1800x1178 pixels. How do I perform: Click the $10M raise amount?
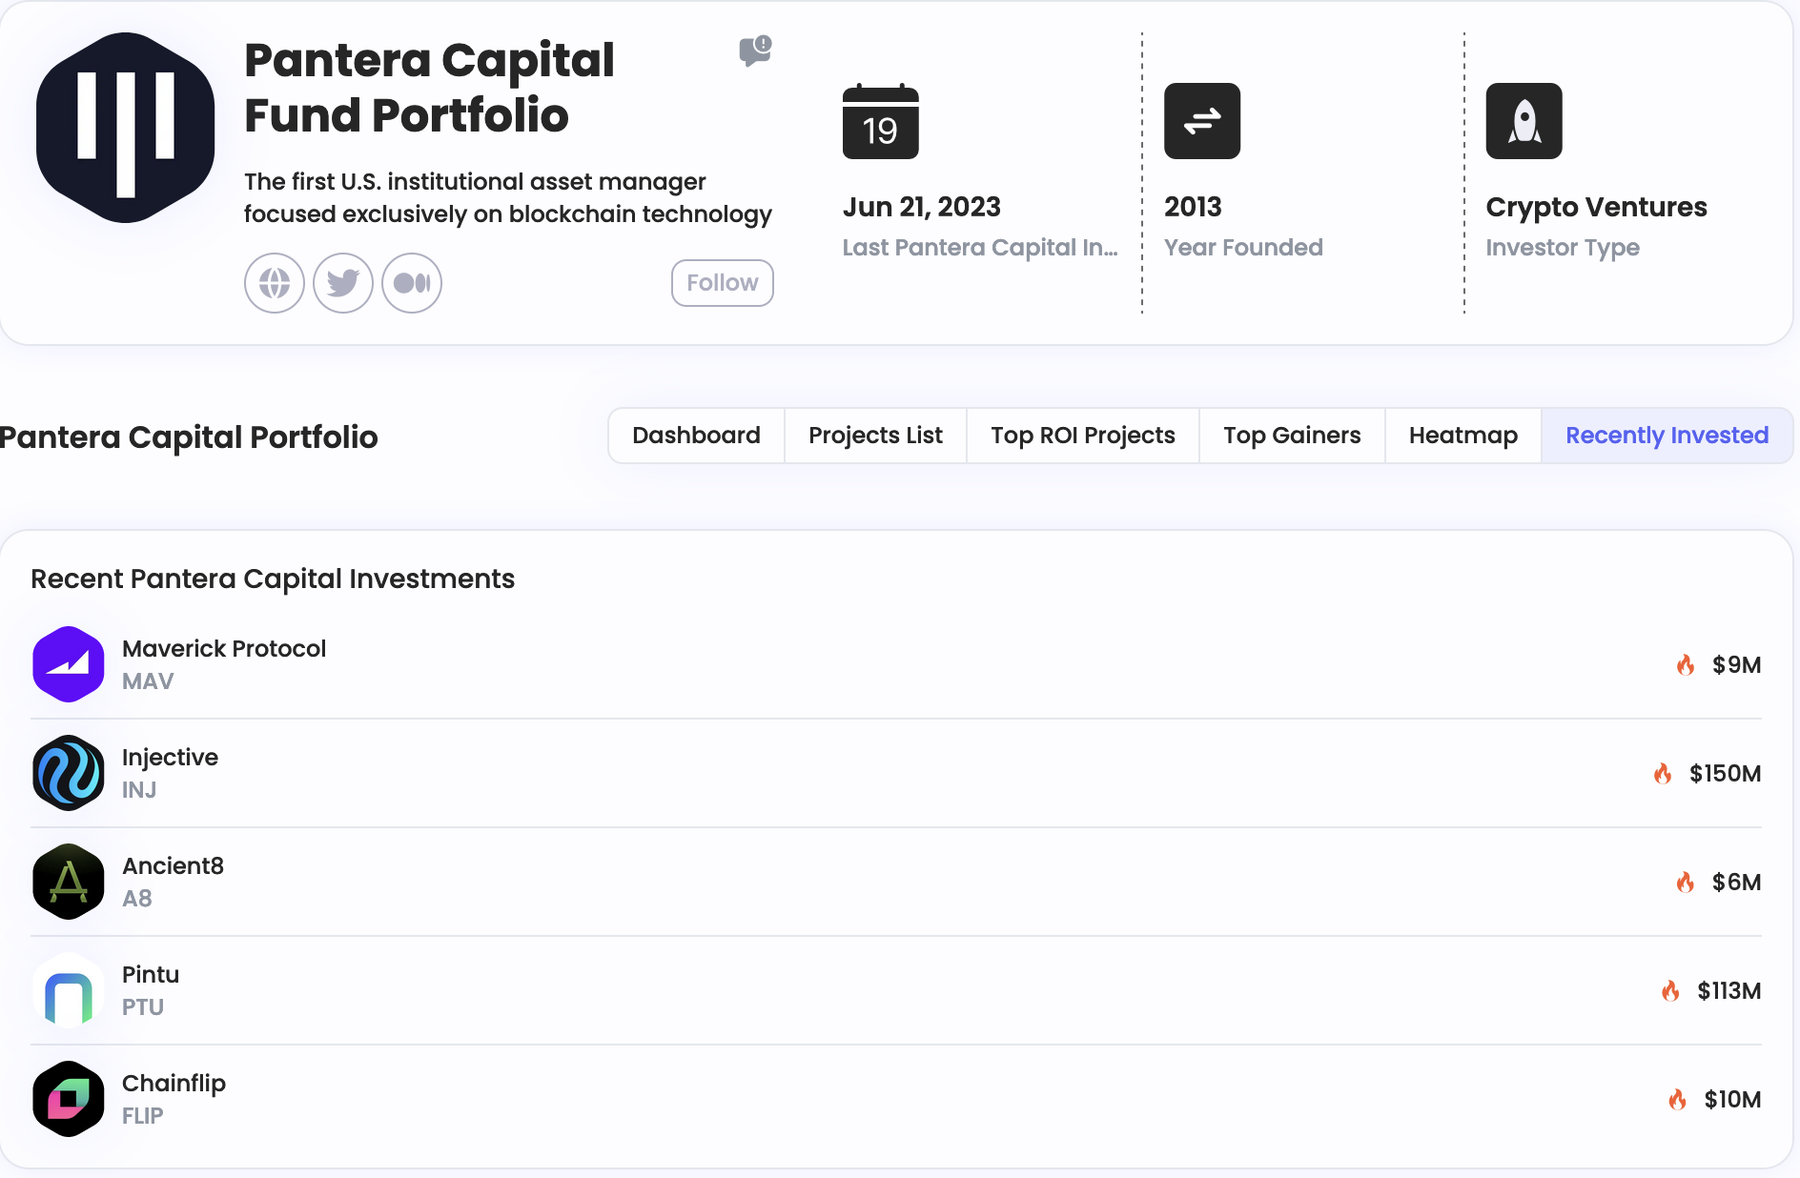[1732, 1099]
